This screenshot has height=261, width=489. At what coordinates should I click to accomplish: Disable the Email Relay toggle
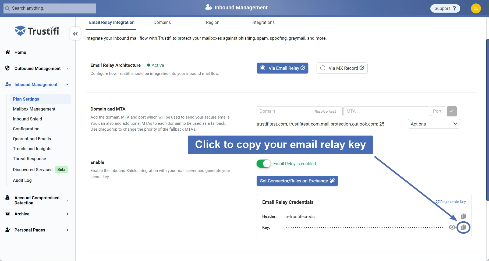pyautogui.click(x=263, y=164)
